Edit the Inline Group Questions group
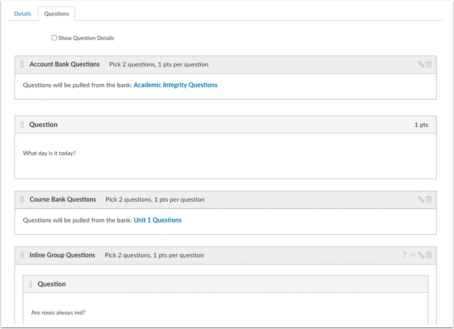The width and height of the screenshot is (454, 329). (421, 255)
